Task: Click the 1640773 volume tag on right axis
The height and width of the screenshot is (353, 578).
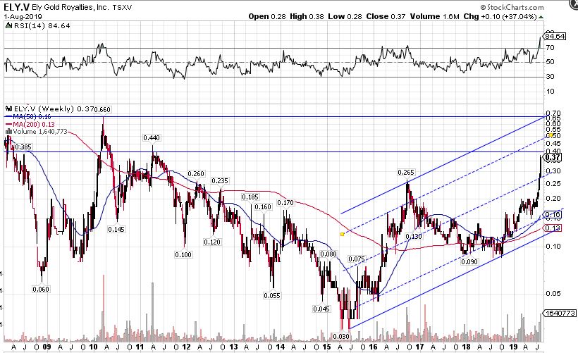Action: pyautogui.click(x=560, y=313)
